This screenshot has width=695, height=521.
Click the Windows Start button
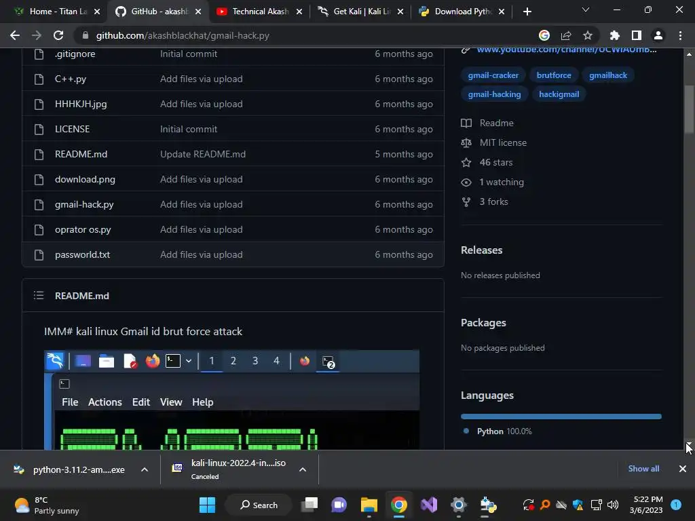207,505
